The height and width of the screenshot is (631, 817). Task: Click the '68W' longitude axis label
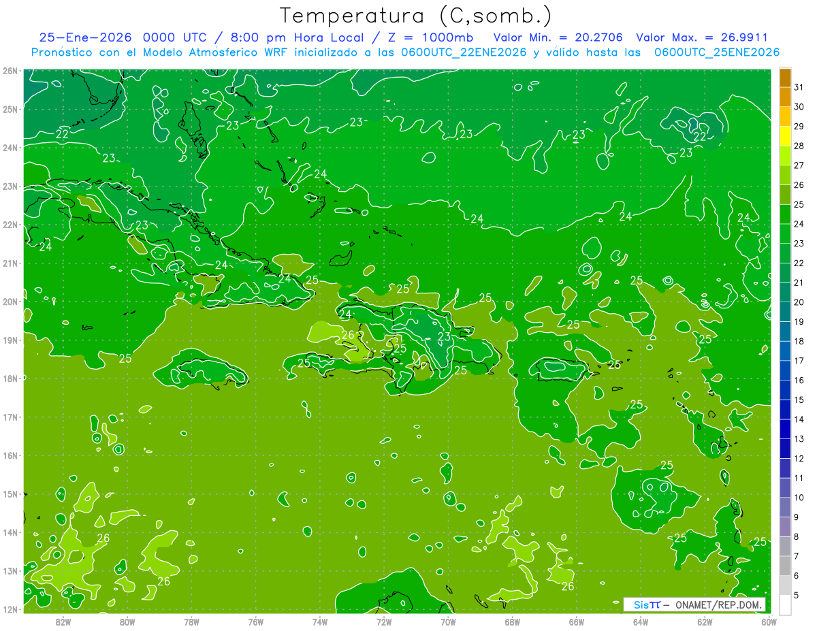(513, 621)
